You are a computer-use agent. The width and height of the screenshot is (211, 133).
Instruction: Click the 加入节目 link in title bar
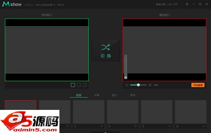pyautogui.click(x=173, y=4)
